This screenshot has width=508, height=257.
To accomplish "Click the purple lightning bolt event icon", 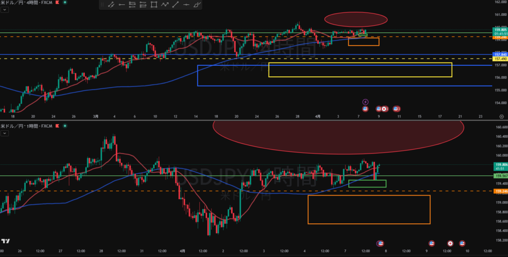I will pos(366,102).
